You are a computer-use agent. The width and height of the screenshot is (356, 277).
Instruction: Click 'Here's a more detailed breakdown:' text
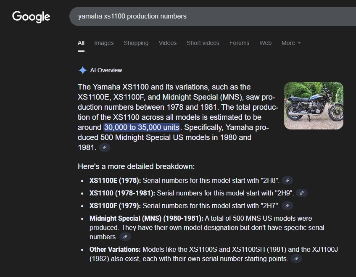(x=136, y=166)
